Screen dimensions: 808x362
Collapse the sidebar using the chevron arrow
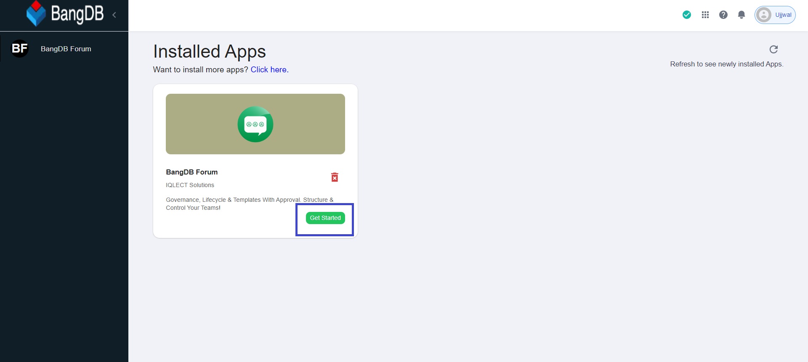click(x=114, y=15)
